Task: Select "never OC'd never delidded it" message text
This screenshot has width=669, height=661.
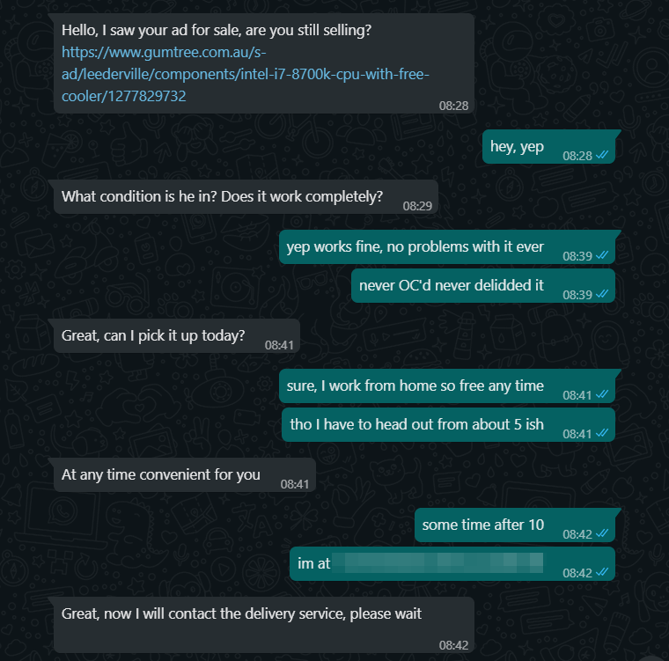Action: pos(452,286)
